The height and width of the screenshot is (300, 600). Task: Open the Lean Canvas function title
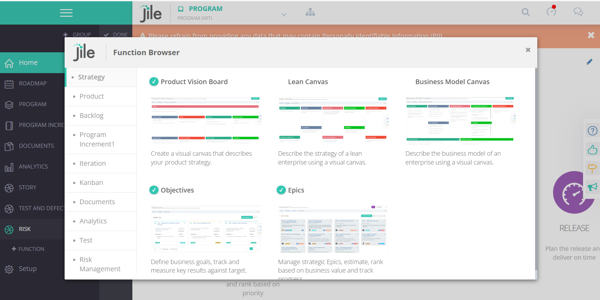pos(308,82)
